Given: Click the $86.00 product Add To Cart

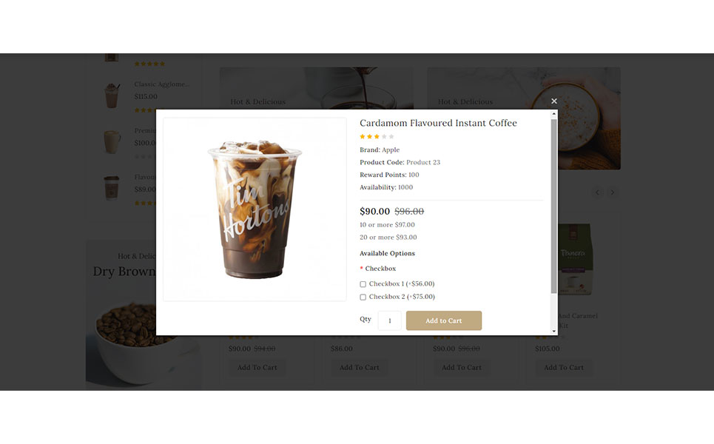Looking at the screenshot, I should tap(359, 368).
